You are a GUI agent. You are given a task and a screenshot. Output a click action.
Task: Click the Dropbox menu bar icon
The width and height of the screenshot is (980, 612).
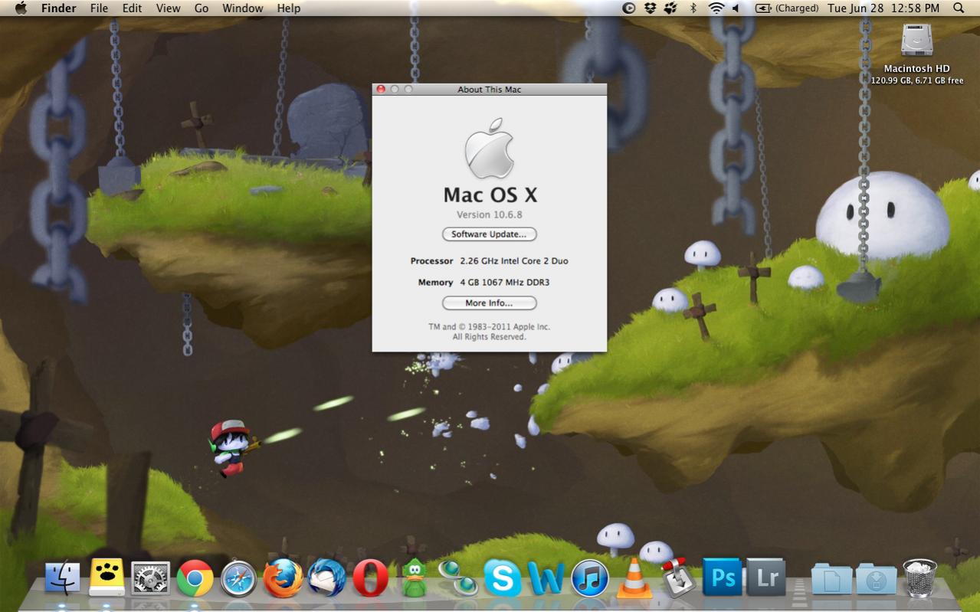[x=651, y=8]
